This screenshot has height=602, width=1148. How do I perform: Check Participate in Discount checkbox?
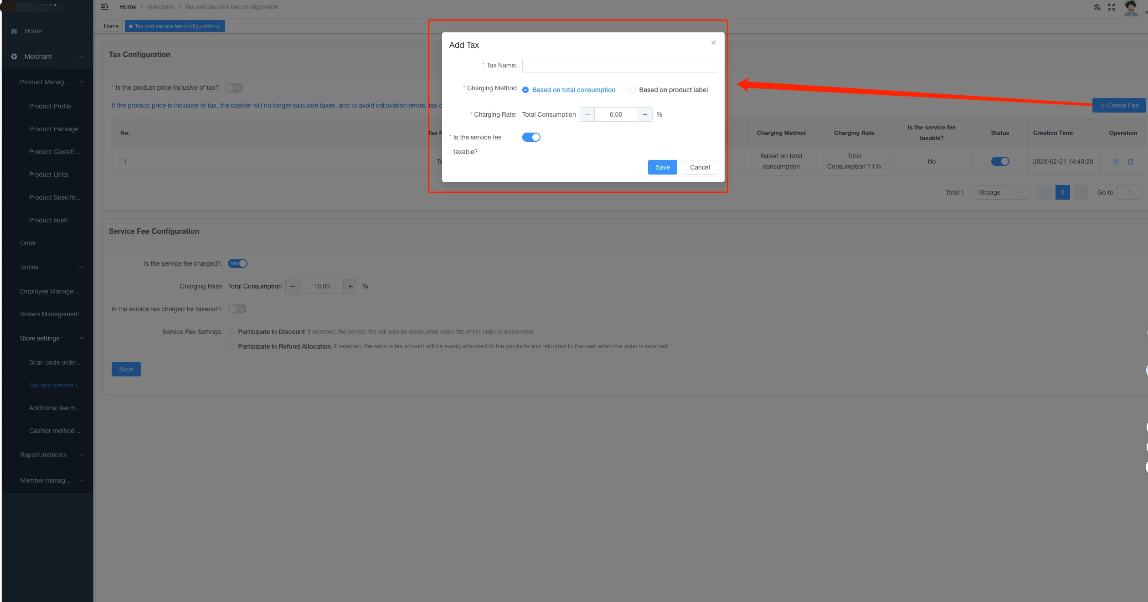click(x=231, y=332)
